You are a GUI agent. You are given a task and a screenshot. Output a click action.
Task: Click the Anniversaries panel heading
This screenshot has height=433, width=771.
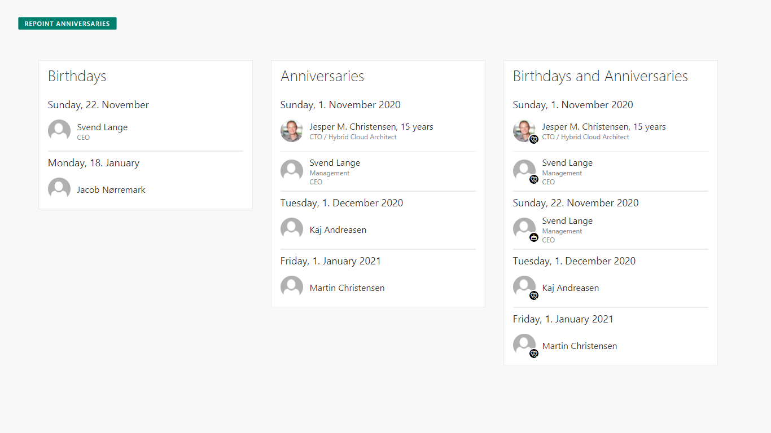click(x=322, y=76)
